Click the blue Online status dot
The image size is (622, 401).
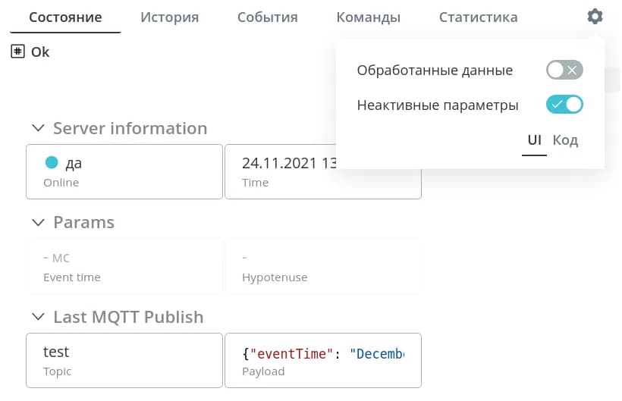click(x=52, y=162)
